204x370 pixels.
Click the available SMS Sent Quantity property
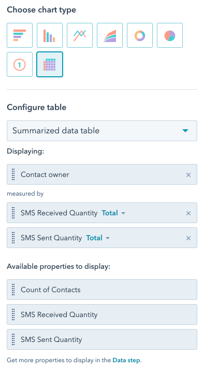pos(102,339)
